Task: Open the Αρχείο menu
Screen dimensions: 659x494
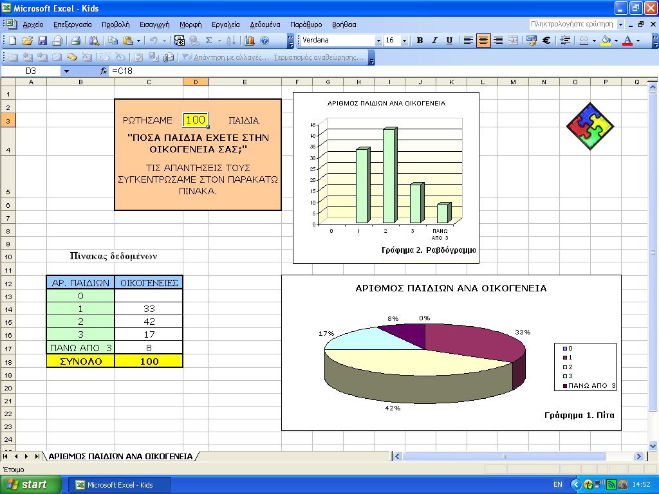Action: (33, 24)
